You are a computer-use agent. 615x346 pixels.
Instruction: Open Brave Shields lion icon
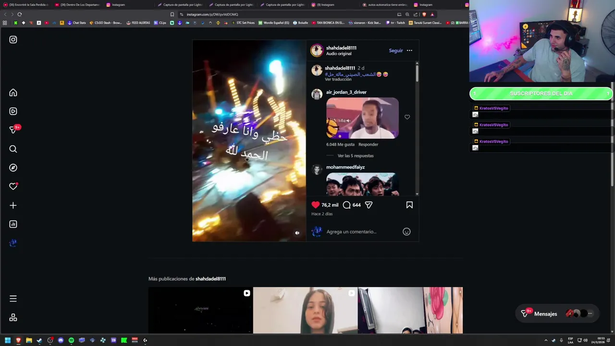point(424,14)
